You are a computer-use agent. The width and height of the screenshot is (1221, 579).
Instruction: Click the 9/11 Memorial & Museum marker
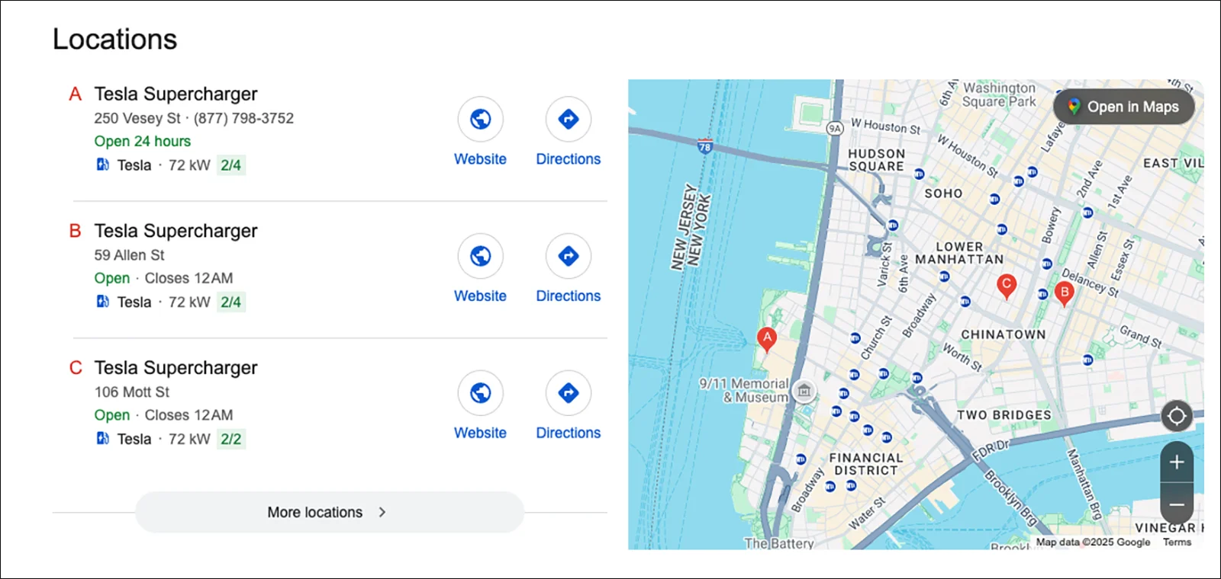tap(804, 391)
